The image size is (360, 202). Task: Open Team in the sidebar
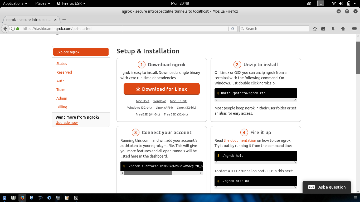point(61,90)
